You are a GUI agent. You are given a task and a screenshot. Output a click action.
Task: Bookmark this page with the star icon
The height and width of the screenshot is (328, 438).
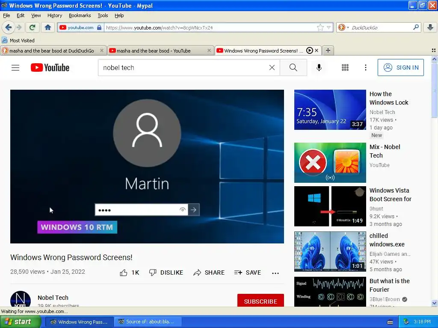pyautogui.click(x=320, y=27)
